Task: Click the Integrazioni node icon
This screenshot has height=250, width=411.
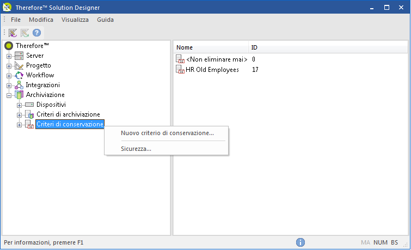Action: click(x=19, y=85)
